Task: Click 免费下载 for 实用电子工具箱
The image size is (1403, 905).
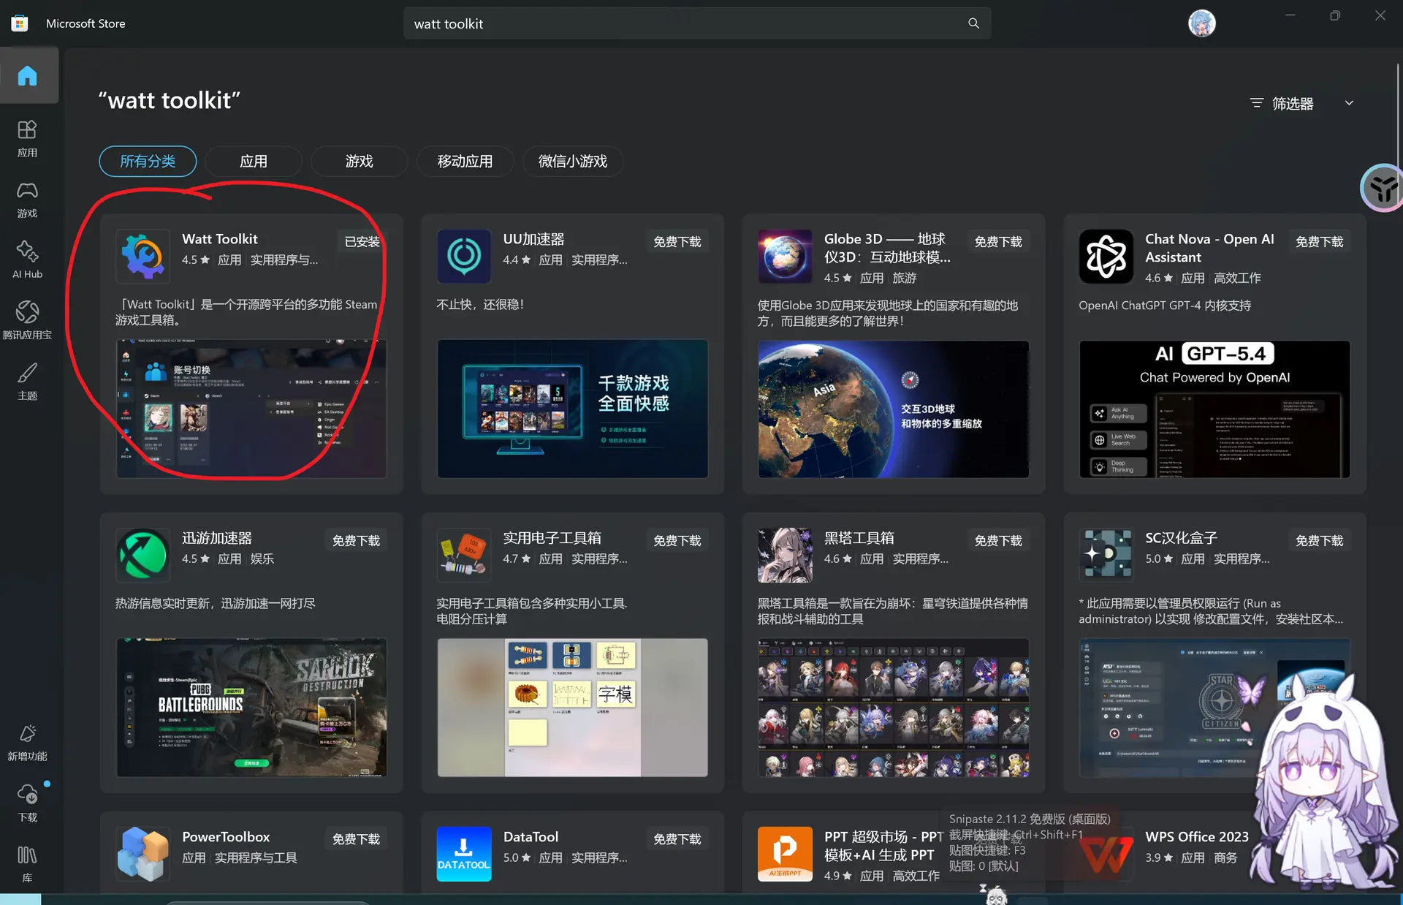Action: click(x=677, y=541)
